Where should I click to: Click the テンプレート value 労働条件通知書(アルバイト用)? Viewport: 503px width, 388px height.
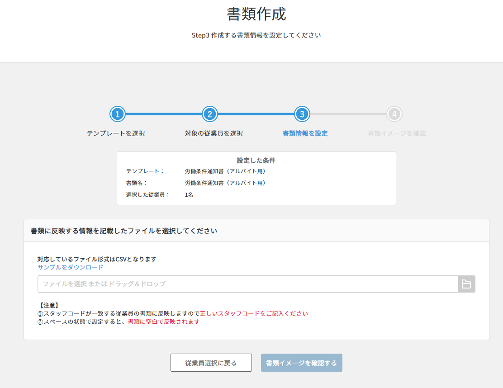[225, 171]
